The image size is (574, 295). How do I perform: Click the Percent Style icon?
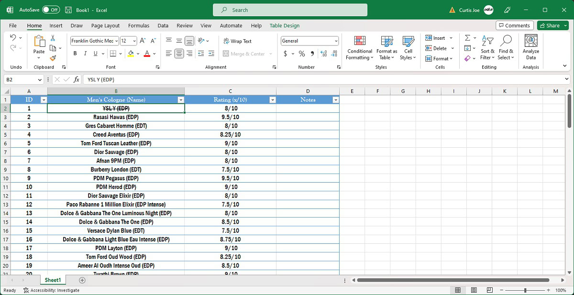click(302, 54)
